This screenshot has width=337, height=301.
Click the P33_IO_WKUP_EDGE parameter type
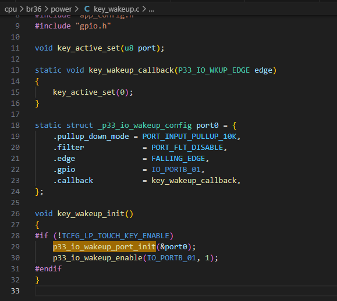(214, 70)
